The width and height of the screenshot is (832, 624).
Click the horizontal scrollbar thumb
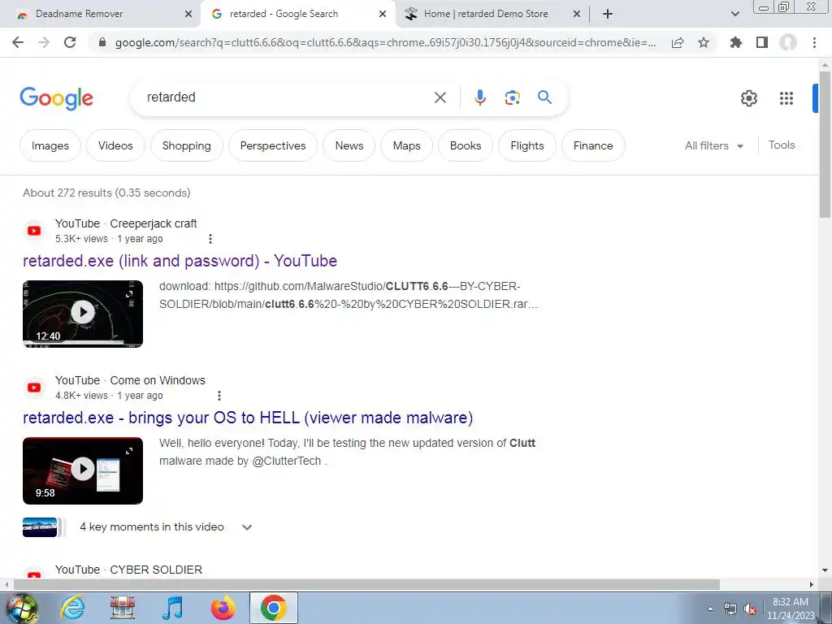[366, 584]
